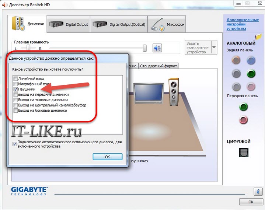This screenshot has height=210, width=265.
Task: Check the Микрофонный вход checkbox
Action: [15, 84]
